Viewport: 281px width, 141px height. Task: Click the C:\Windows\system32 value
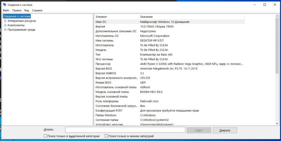coord(154,120)
